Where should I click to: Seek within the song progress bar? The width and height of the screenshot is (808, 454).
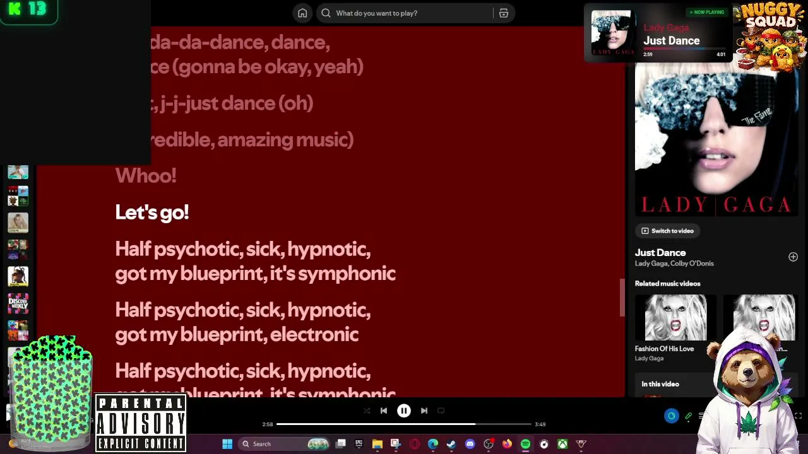tap(404, 424)
